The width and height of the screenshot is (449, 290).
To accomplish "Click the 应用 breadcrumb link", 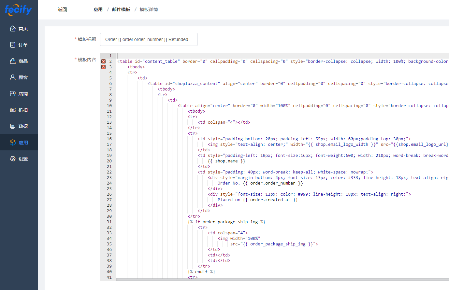I will pos(98,10).
